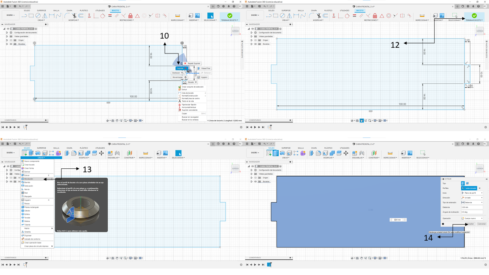Expand Vistas guardadas in Extruir dialog window
This screenshot has height=275, width=489.
(x=251, y=174)
